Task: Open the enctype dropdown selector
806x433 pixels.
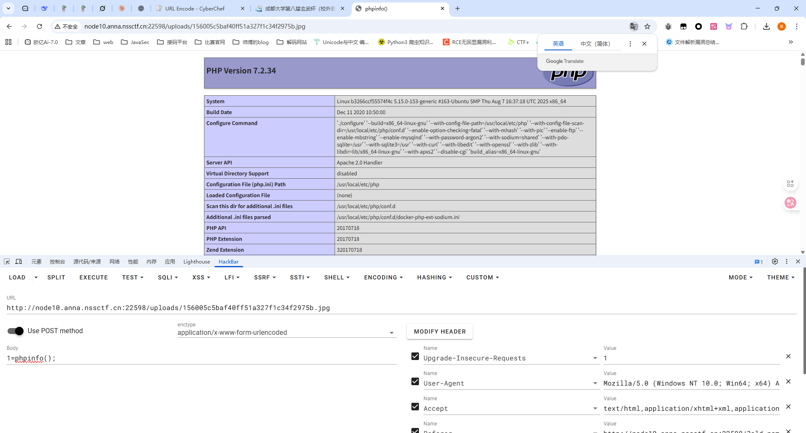Action: [286, 333]
